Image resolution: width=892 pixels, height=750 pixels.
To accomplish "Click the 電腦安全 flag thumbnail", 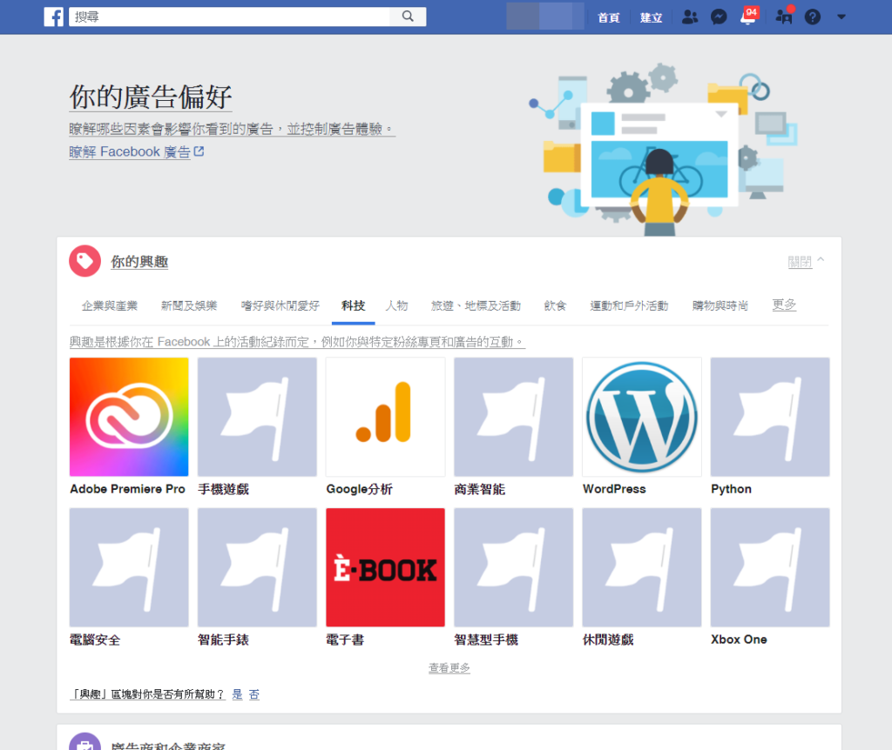I will point(129,567).
